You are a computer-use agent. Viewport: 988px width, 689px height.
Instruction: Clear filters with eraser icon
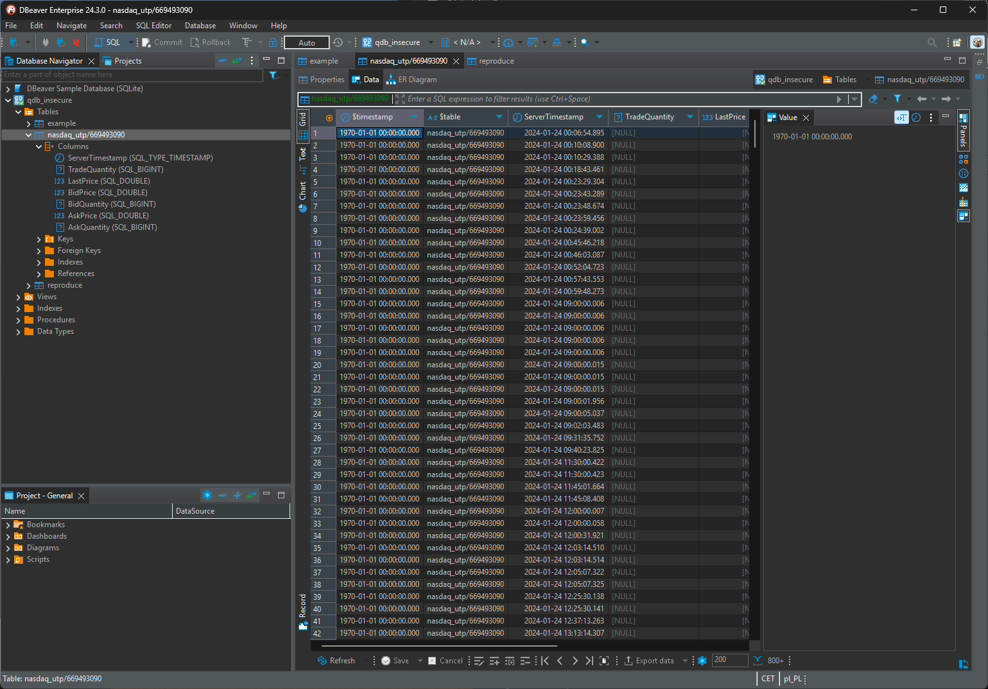[x=873, y=99]
